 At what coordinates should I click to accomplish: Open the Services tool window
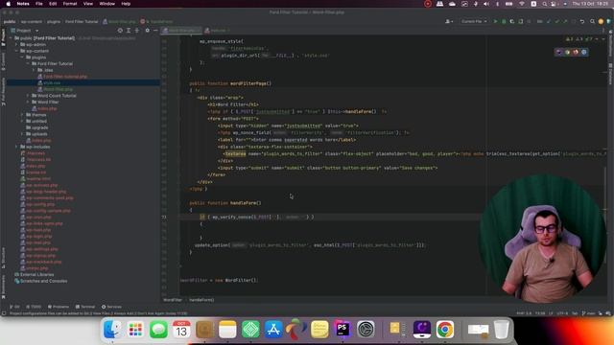pos(111,307)
